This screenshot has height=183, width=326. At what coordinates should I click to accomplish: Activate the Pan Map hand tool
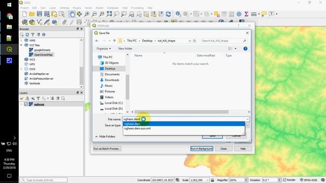pyautogui.click(x=72, y=14)
